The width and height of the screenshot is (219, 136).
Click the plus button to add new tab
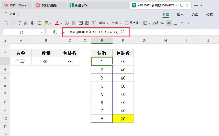(196, 5)
